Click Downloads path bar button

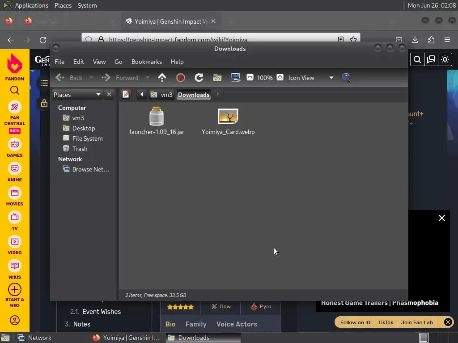tap(194, 95)
